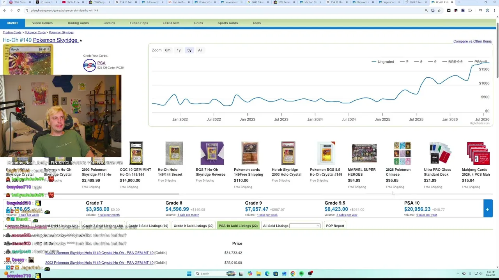Reload the PriceCharting page
499x280 pixels.
tap(18, 10)
